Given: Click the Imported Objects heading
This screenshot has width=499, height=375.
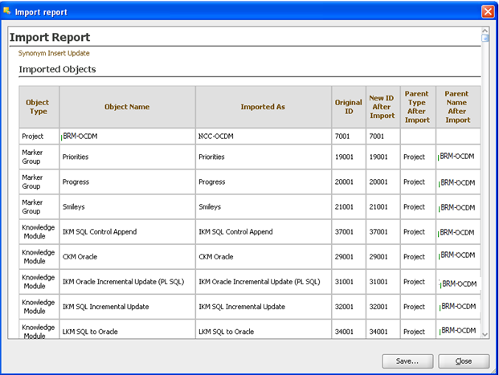Looking at the screenshot, I should pos(57,69).
